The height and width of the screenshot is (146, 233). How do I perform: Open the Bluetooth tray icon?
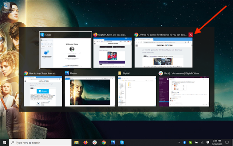[x=185, y=142]
